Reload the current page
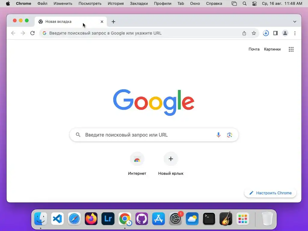 [x=32, y=33]
